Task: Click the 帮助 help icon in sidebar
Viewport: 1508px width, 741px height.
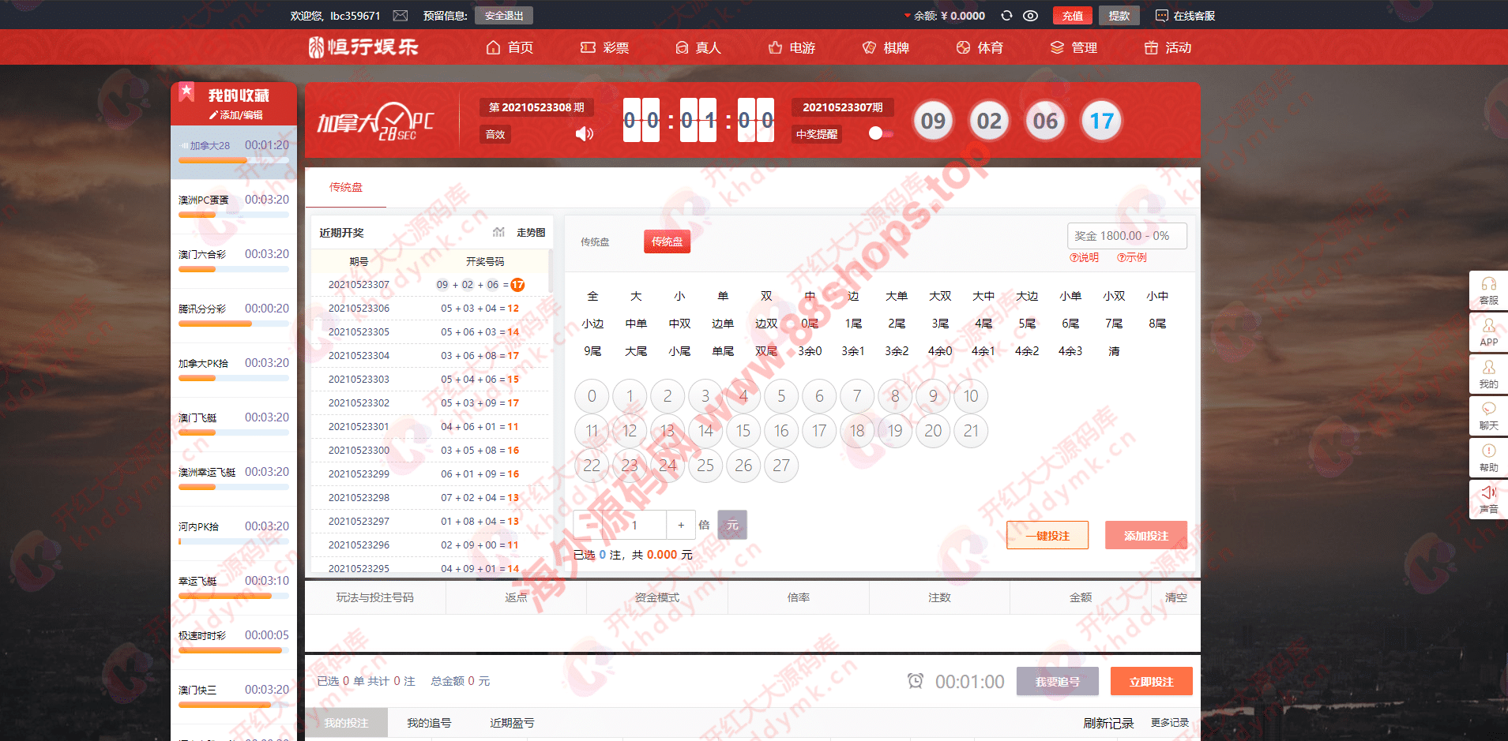Action: [x=1488, y=451]
